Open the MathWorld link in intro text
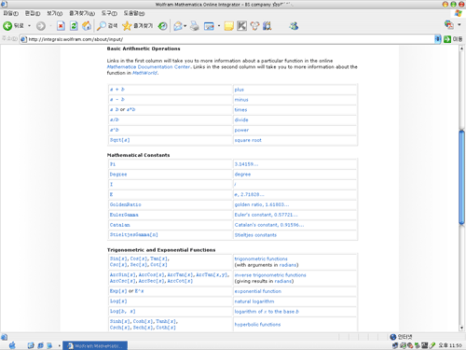466x350 pixels. [x=144, y=73]
